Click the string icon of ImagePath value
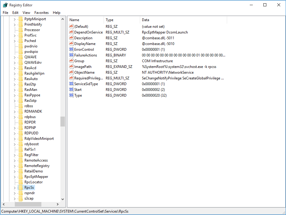 point(71,66)
